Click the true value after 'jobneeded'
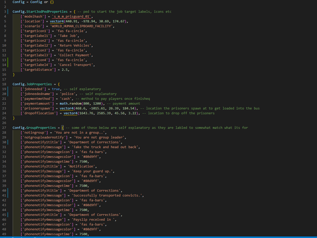The image size is (317, 238). point(56,89)
